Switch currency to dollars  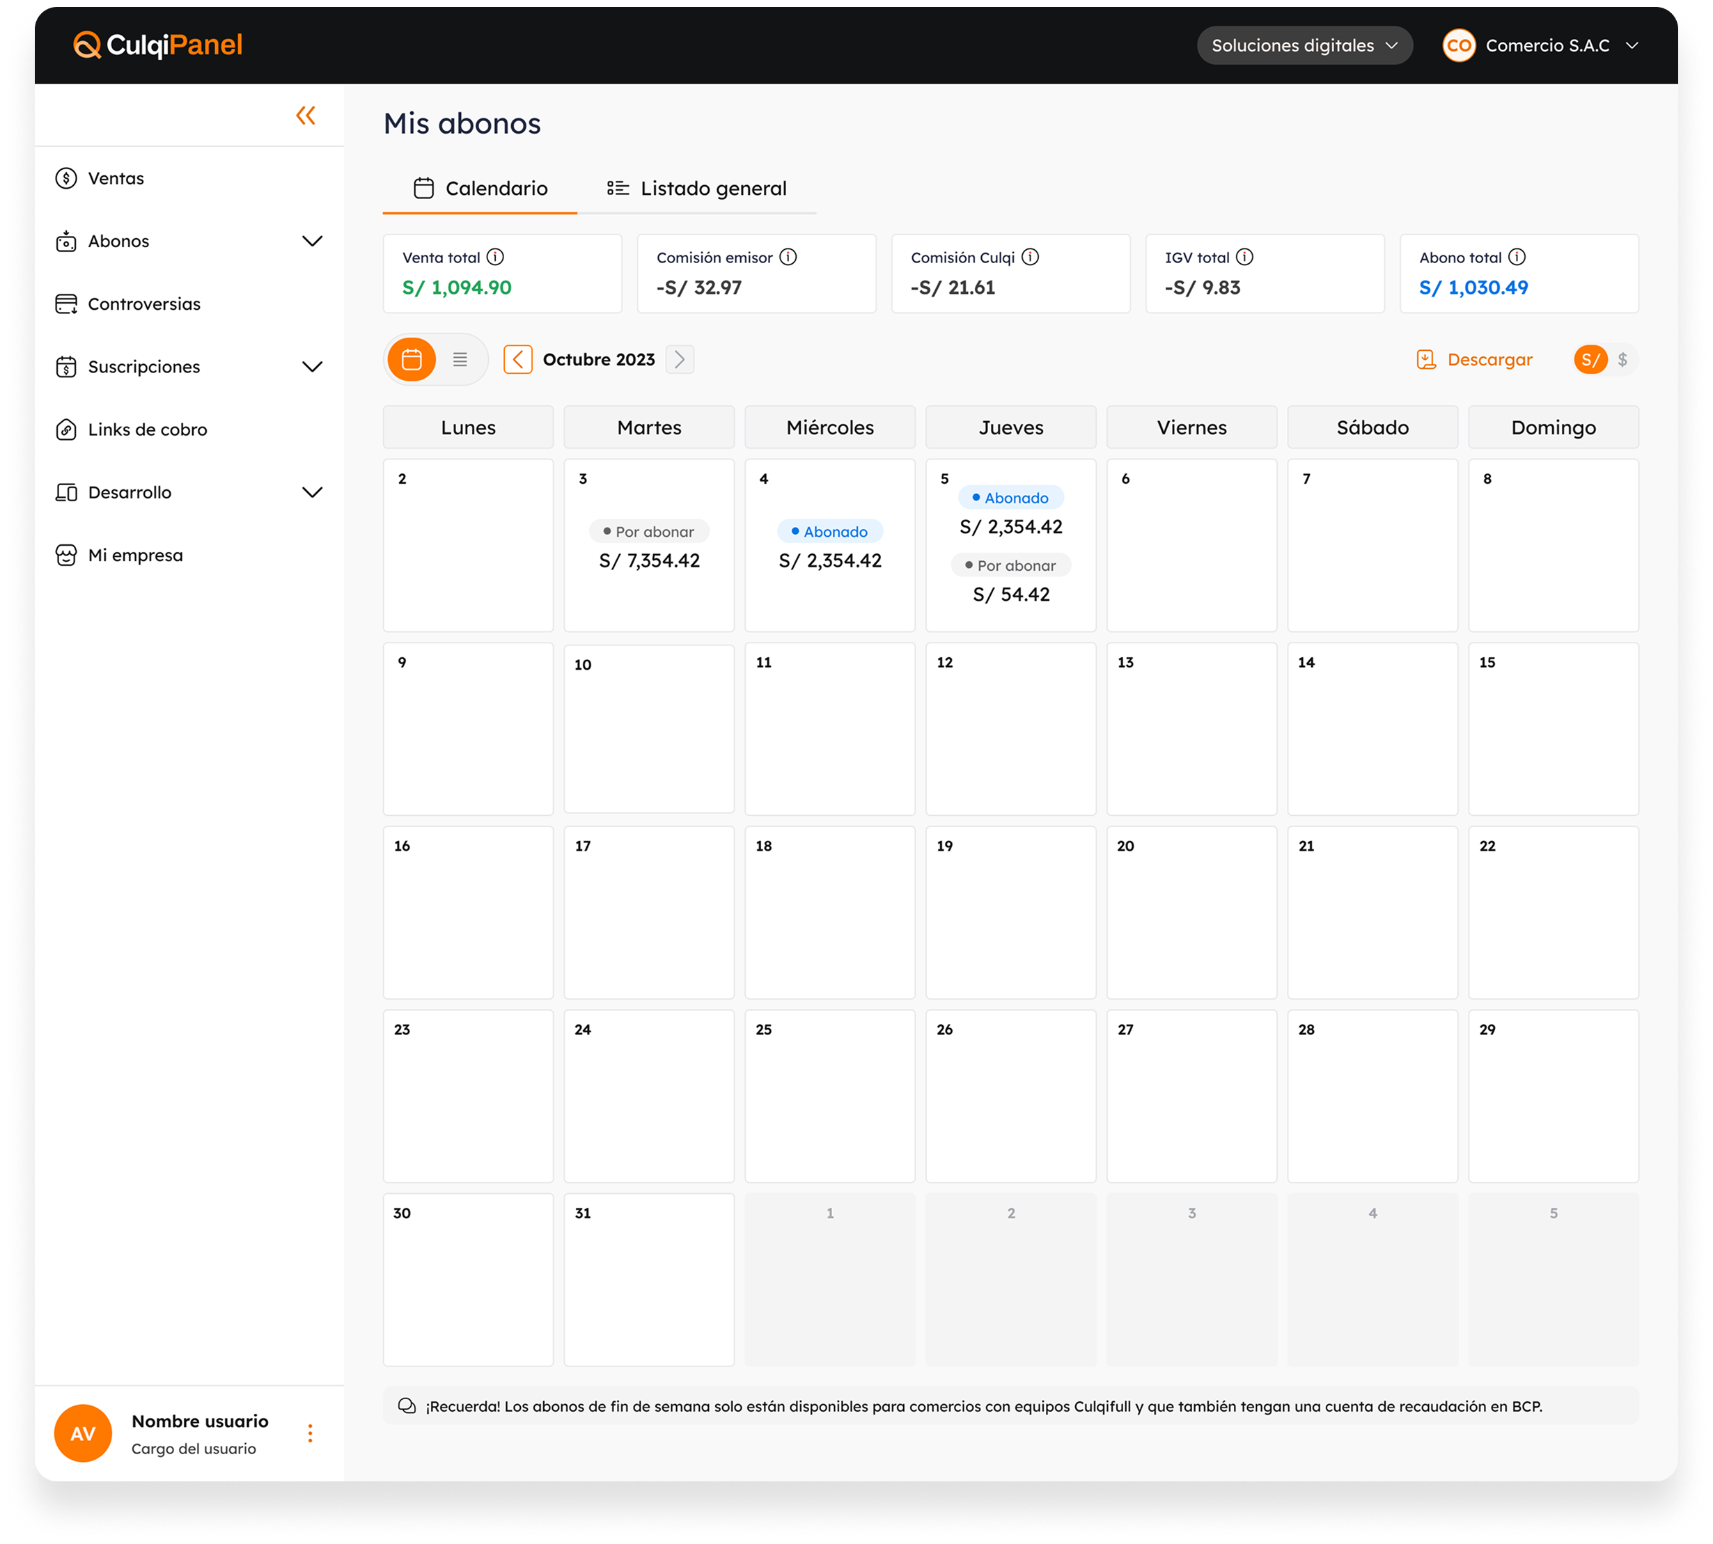click(1622, 360)
